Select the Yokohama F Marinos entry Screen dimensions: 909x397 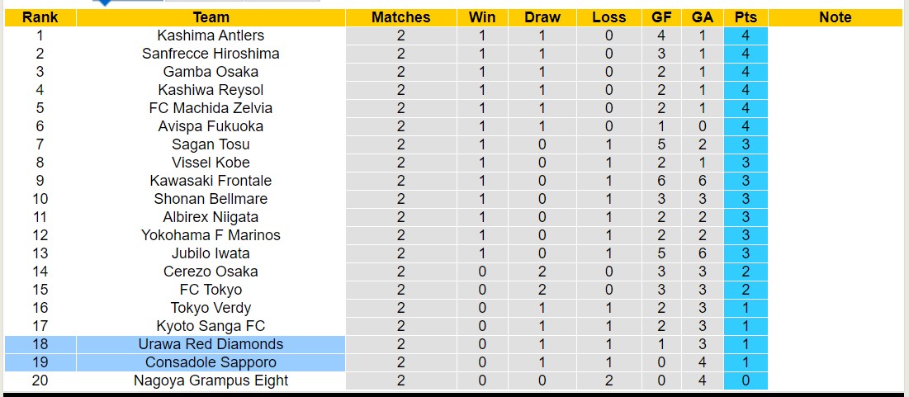tap(211, 235)
